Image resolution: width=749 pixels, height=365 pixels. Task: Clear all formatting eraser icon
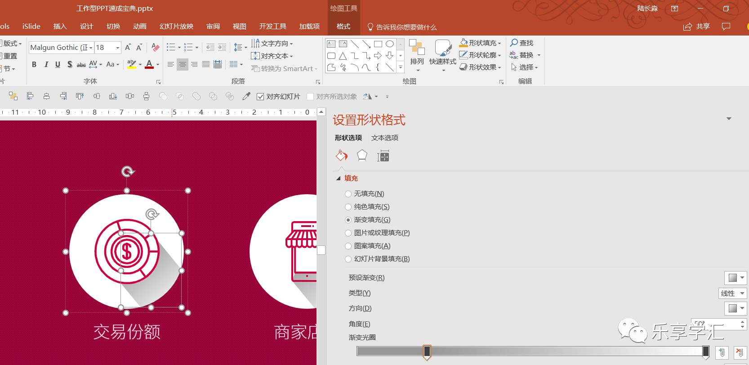155,48
